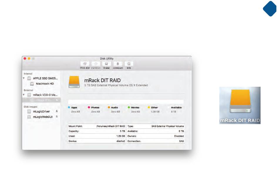
Task: Click 'Zero KB' under Audio
Action: pyautogui.click(x=115, y=112)
